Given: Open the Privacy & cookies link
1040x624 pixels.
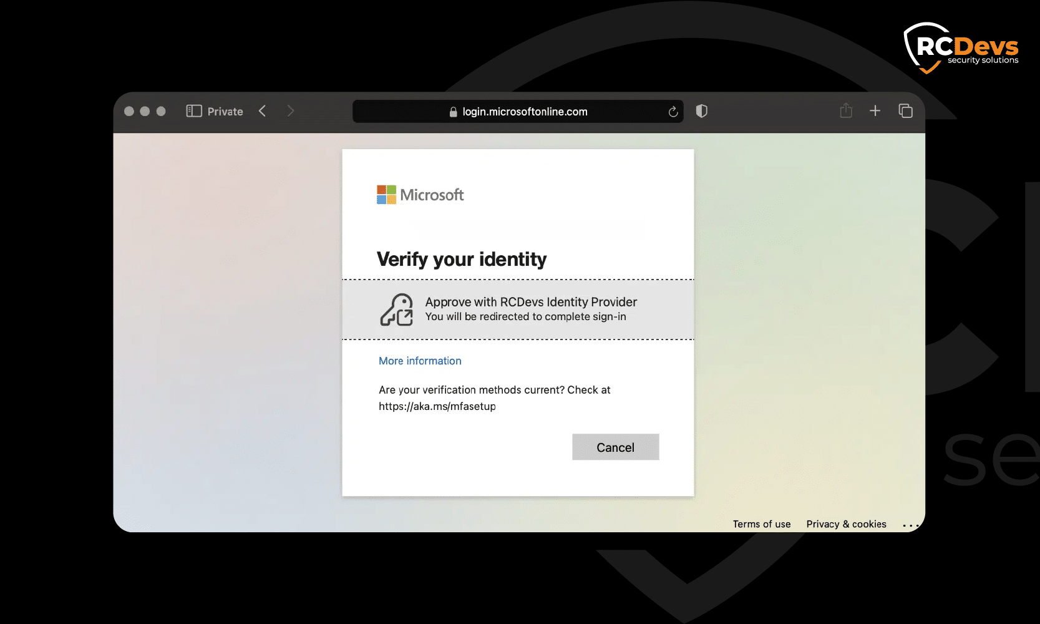Looking at the screenshot, I should (846, 524).
